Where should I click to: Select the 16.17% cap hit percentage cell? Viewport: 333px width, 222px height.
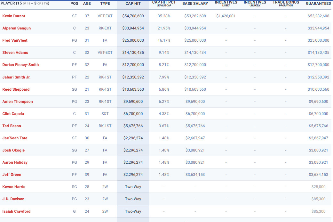click(164, 40)
